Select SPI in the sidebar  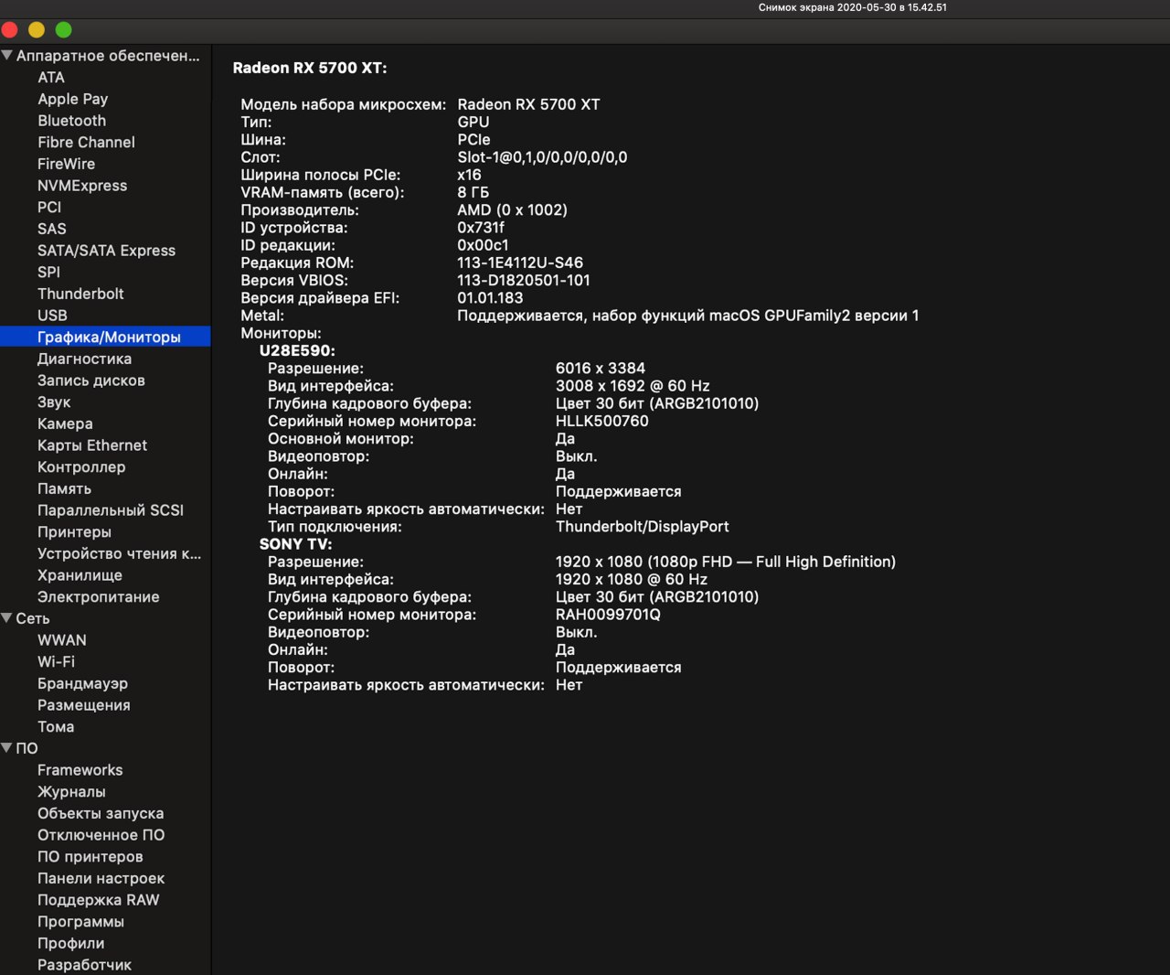(48, 273)
